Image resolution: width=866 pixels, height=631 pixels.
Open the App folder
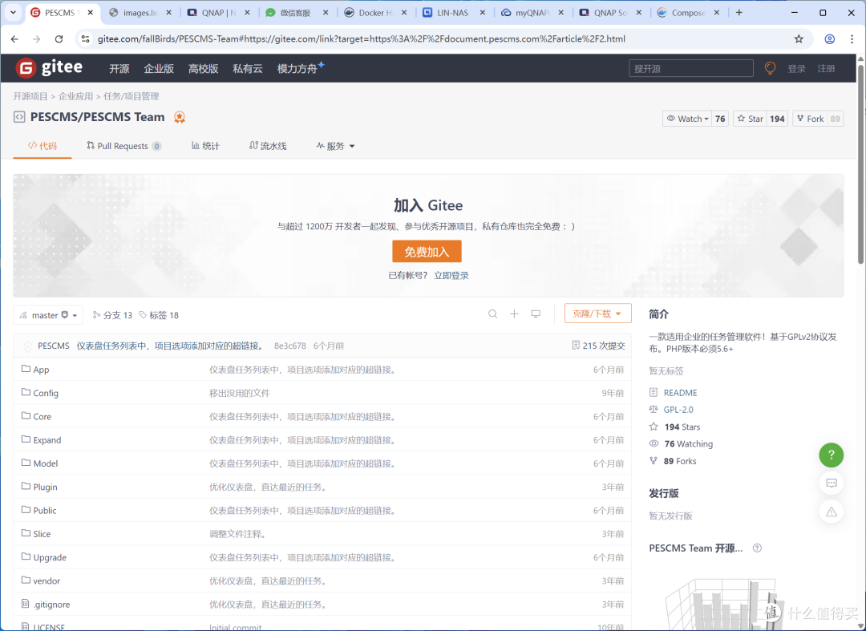coord(41,370)
